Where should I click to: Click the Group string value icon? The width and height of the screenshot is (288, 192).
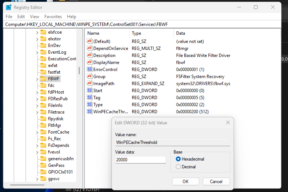90,76
